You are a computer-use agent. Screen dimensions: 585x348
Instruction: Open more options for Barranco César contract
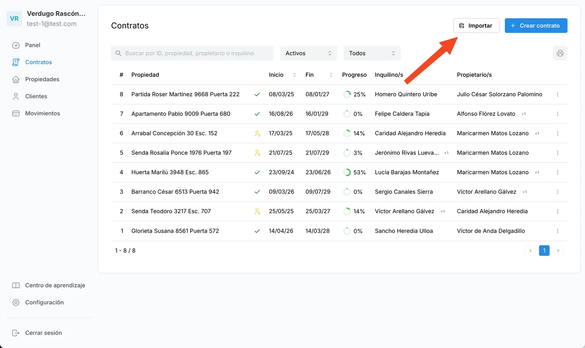pos(557,192)
